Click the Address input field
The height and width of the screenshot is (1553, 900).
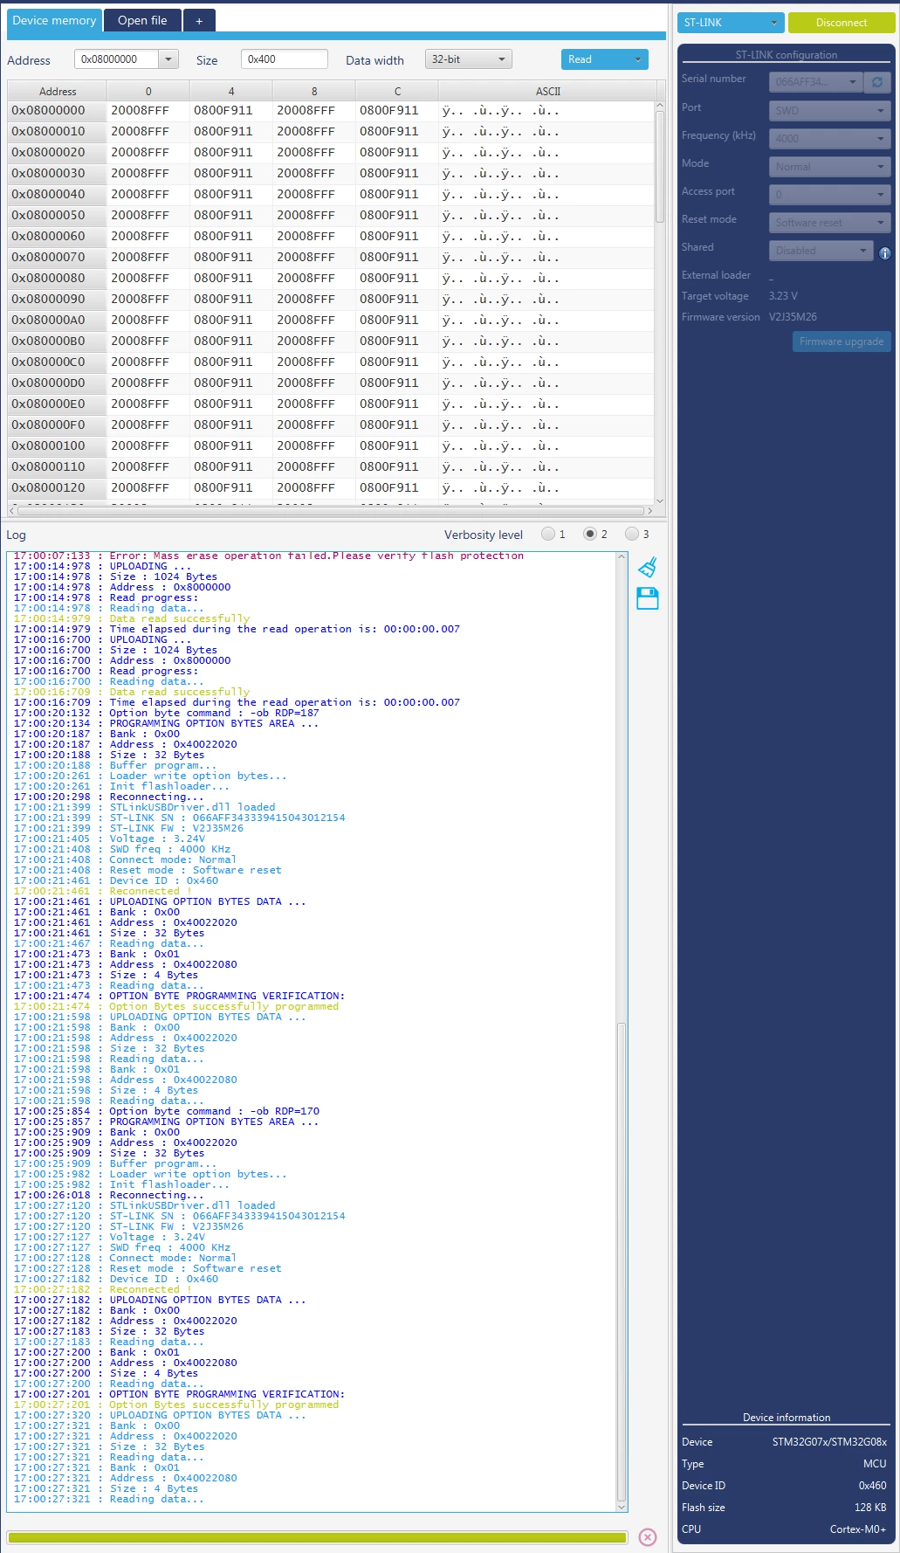click(x=117, y=59)
